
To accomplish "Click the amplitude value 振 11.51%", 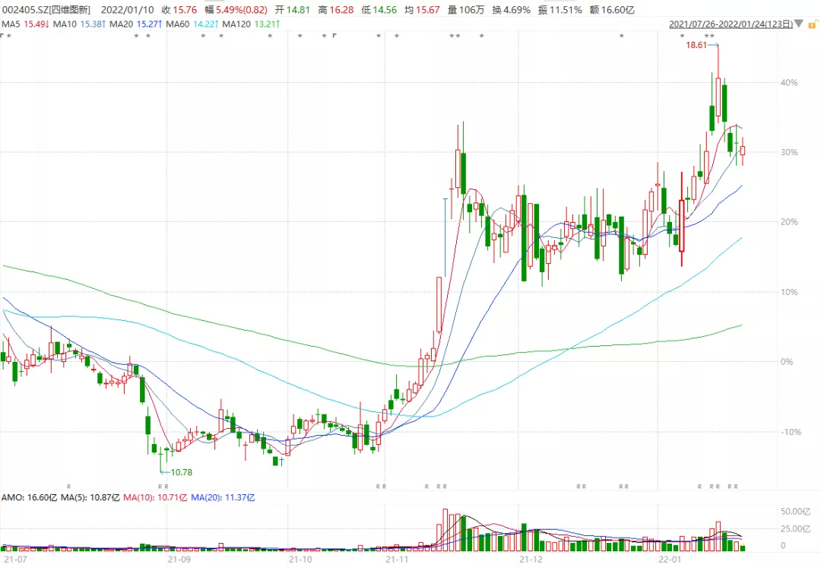I will 559,10.
